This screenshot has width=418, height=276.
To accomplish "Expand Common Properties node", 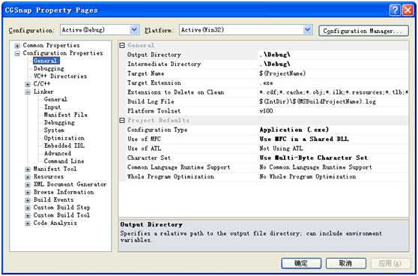I will (17, 46).
